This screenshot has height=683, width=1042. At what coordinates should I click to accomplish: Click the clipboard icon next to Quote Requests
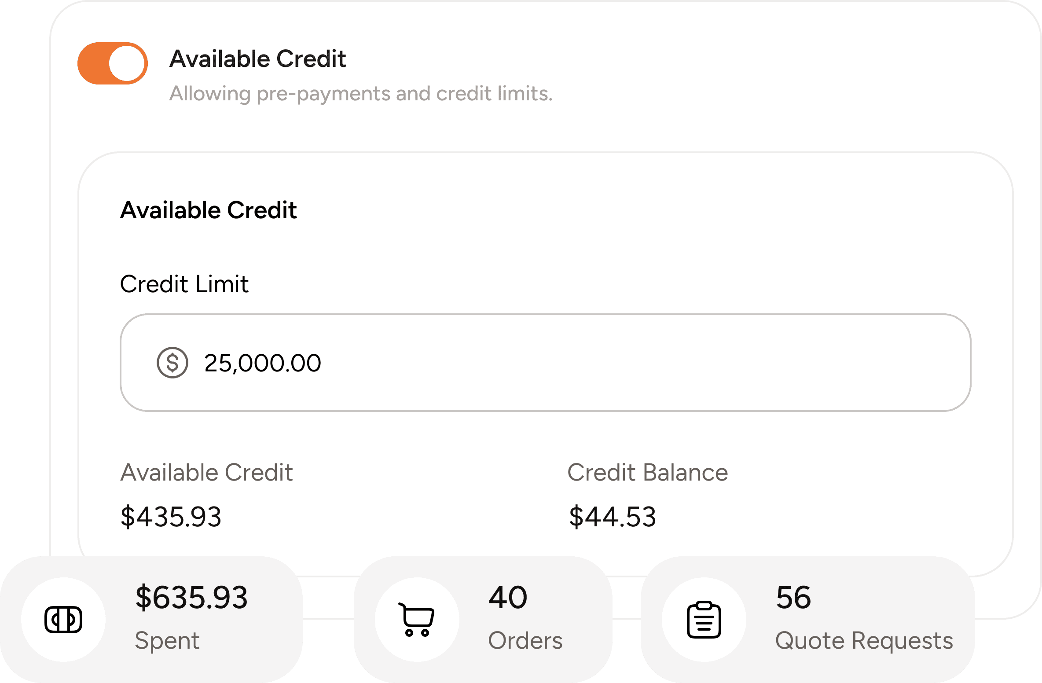point(704,619)
